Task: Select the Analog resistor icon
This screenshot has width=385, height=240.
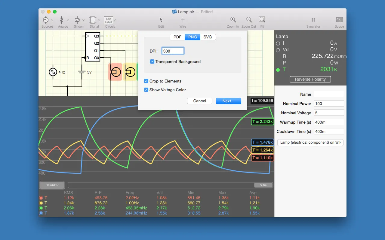Action: point(62,20)
